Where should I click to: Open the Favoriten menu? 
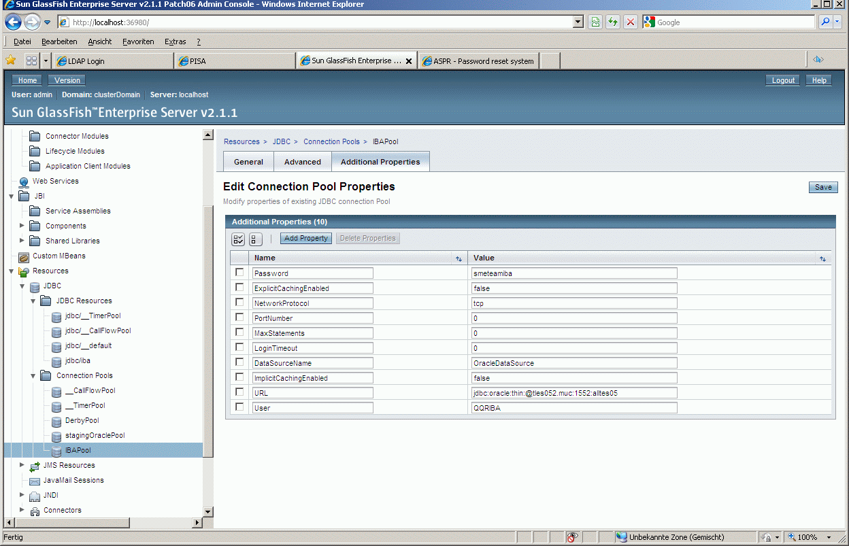138,41
